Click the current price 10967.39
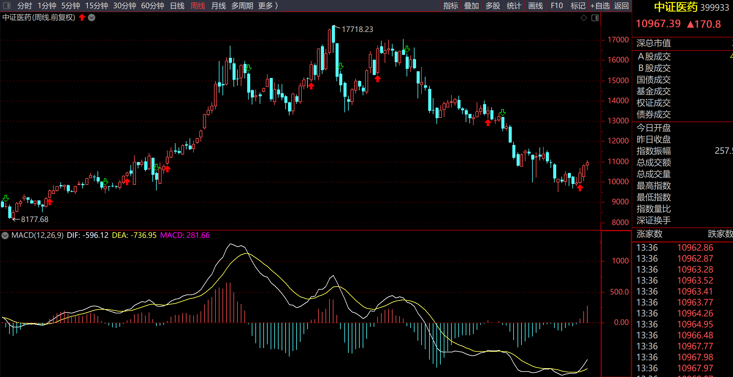 pyautogui.click(x=658, y=24)
